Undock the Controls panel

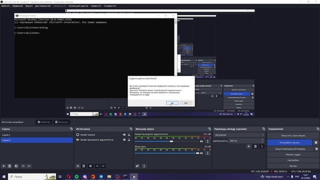[318, 129]
